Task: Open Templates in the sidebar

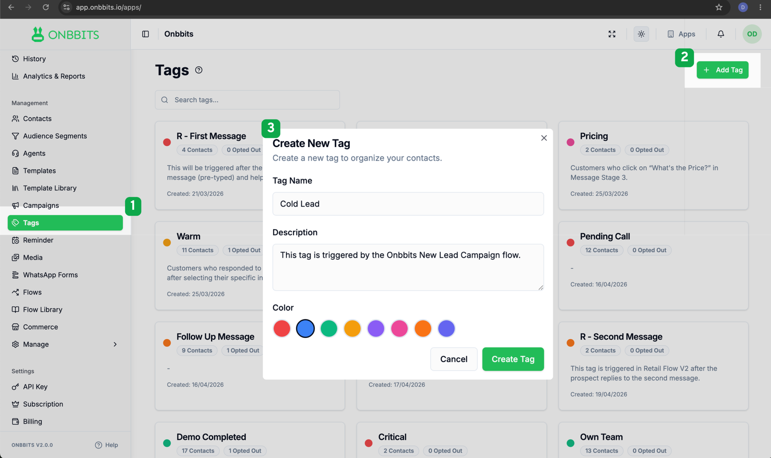Action: pyautogui.click(x=65, y=171)
